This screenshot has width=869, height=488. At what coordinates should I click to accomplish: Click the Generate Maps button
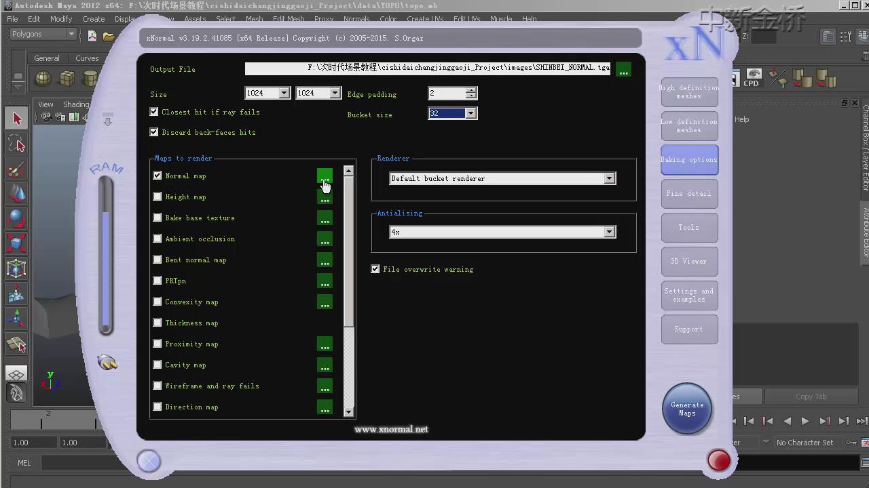coord(687,409)
